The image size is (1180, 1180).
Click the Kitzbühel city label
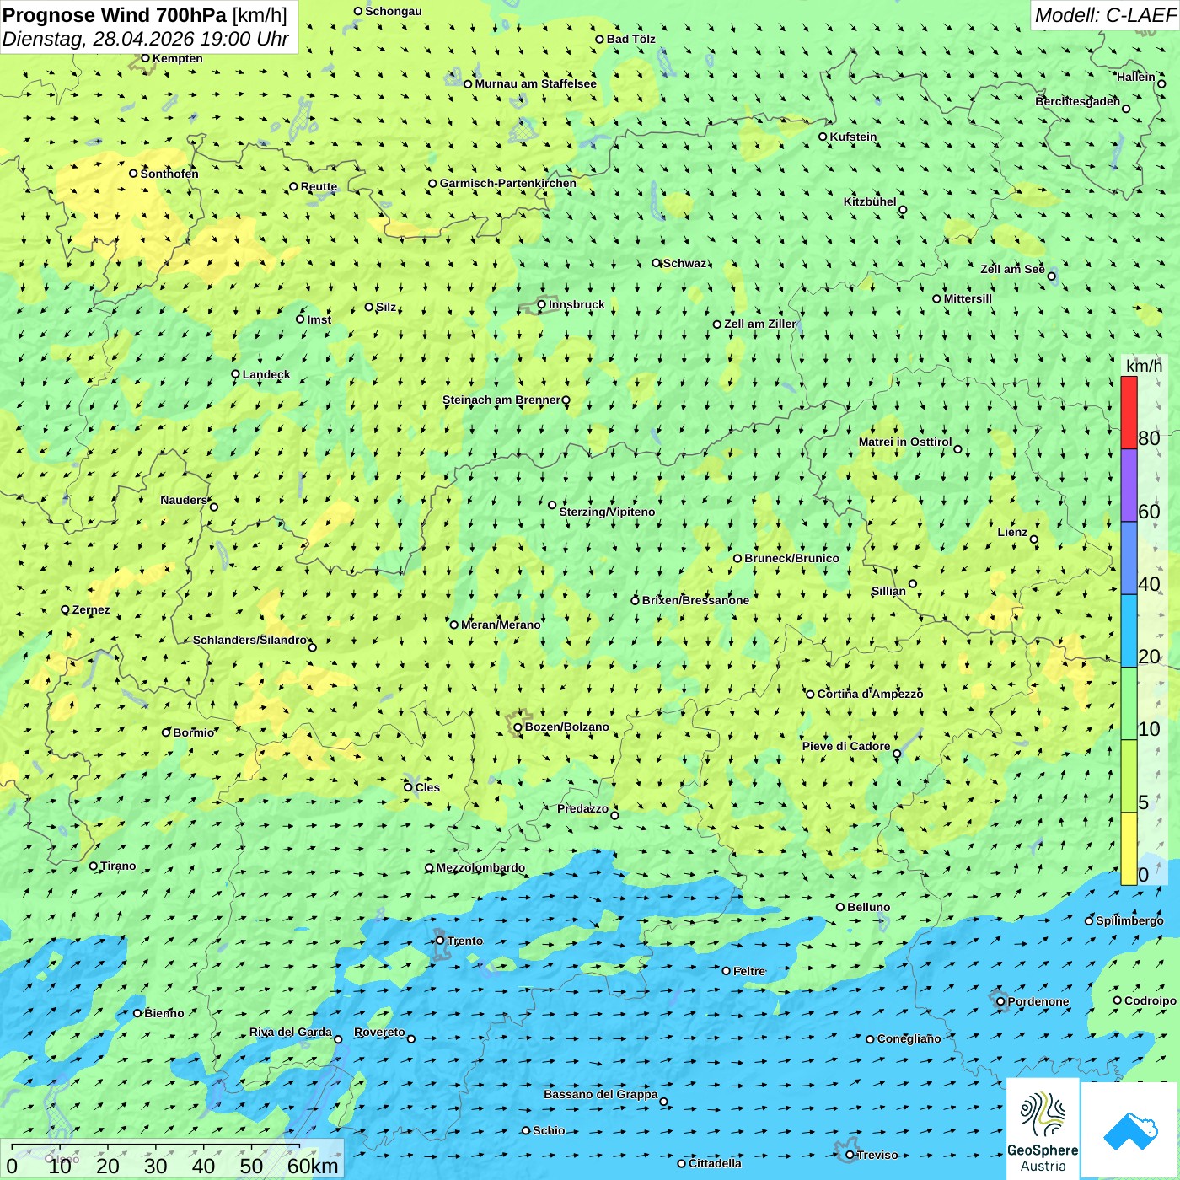870,201
